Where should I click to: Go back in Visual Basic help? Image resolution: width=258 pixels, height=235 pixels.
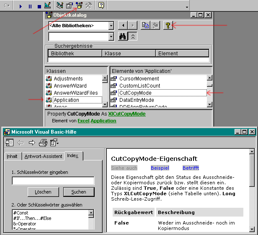21,142
